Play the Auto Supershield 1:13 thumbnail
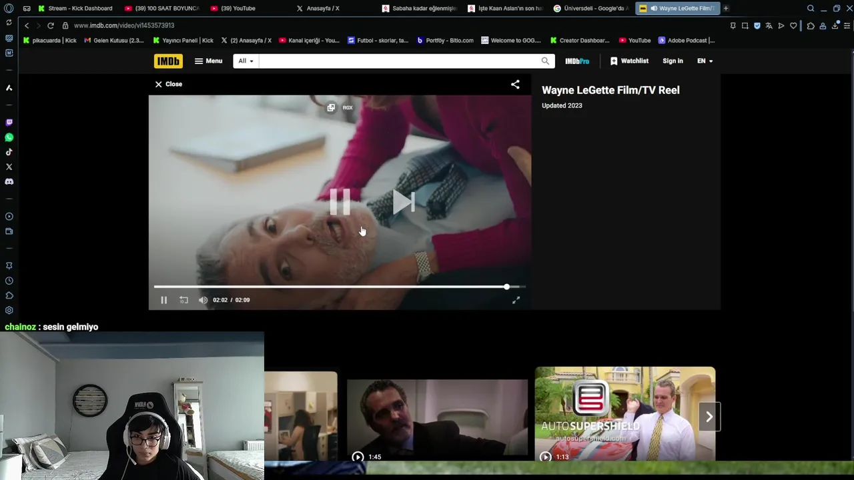The width and height of the screenshot is (854, 480). 625,414
